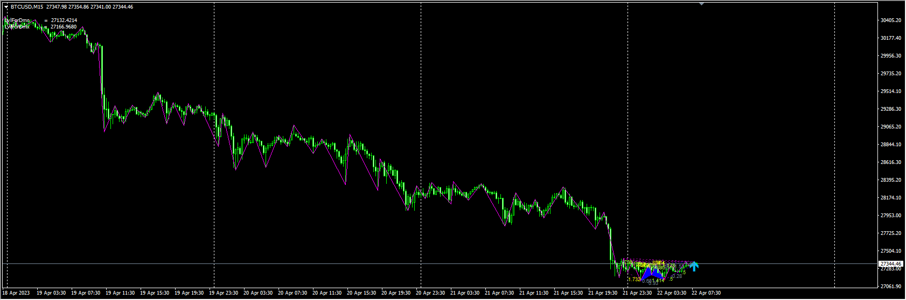Viewport: 906px width, 300px height.
Task: Click the LvlForDmx value 27166.9680 label
Action: [64, 27]
